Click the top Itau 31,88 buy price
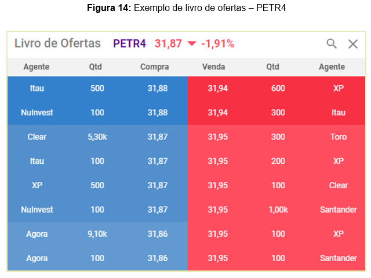 tap(157, 88)
